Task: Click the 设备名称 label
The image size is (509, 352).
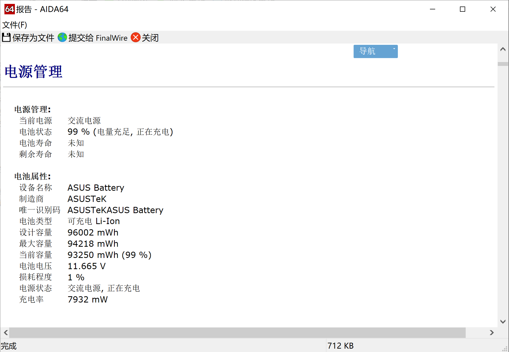Action: point(36,188)
